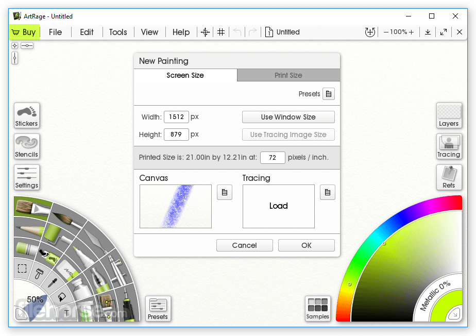This screenshot has width=476, height=336.
Task: Click the Width input field
Action: tap(176, 117)
